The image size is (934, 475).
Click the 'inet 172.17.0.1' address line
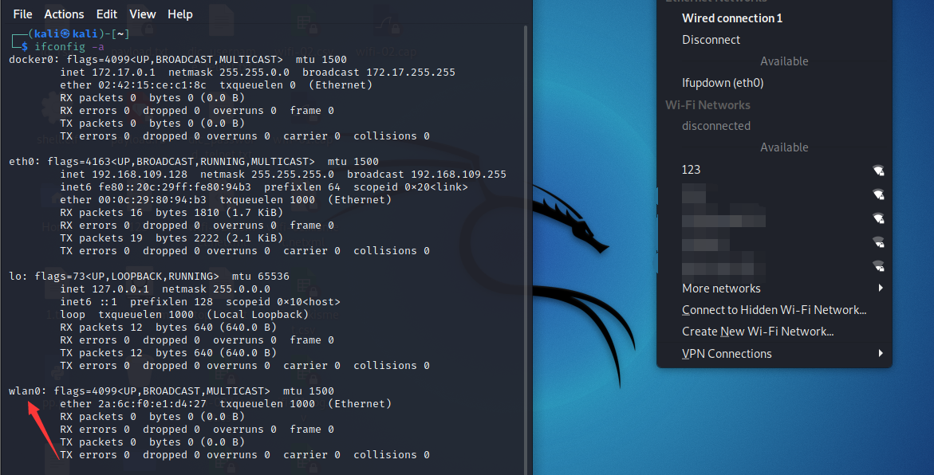pyautogui.click(x=258, y=72)
